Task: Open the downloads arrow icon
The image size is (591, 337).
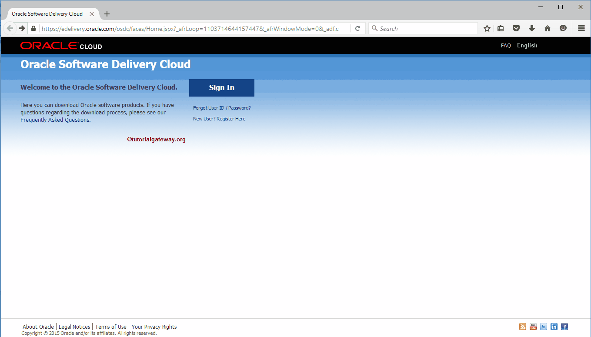Action: pyautogui.click(x=531, y=28)
